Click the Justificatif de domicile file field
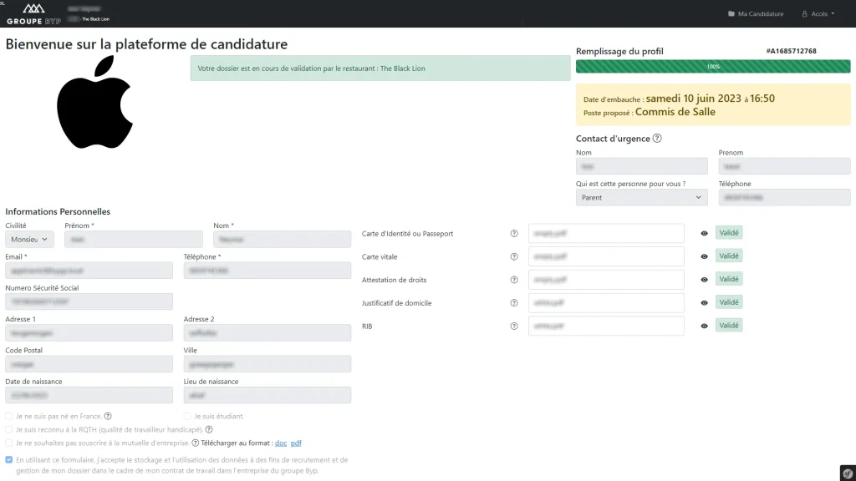Image resolution: width=856 pixels, height=481 pixels. pos(606,302)
